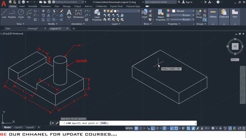Select the Polyline tool
246x138 pixels.
12,14
